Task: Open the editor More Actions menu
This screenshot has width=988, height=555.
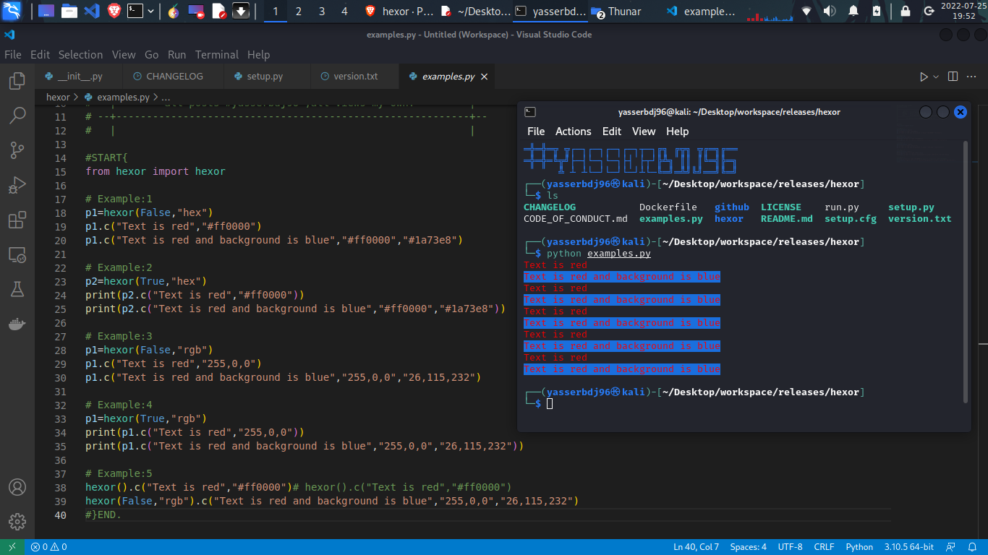Action: coord(971,76)
